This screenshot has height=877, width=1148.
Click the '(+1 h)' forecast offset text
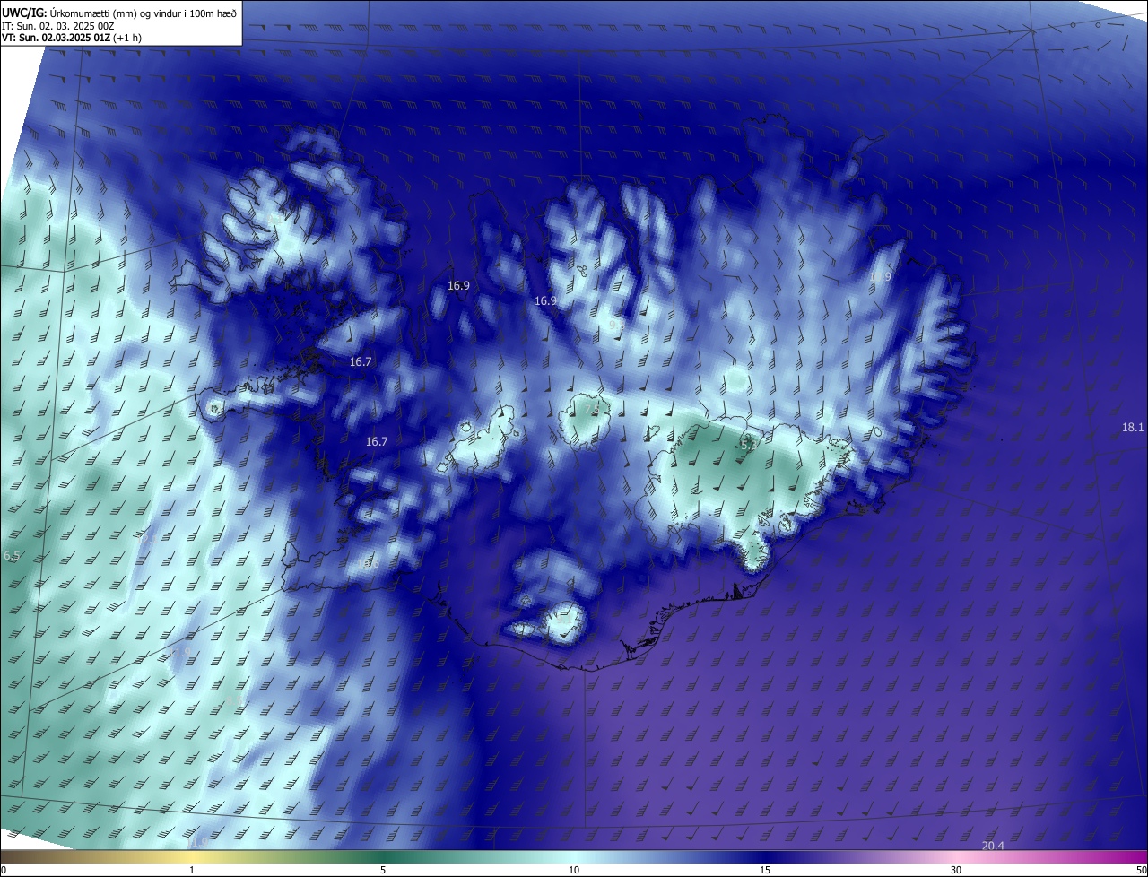tap(127, 38)
